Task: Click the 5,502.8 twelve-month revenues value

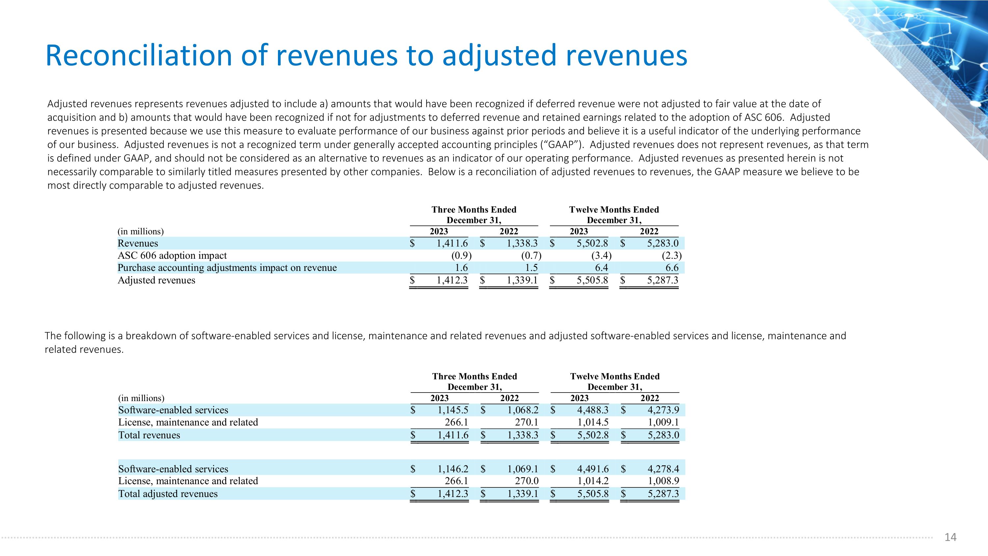Action: click(592, 243)
